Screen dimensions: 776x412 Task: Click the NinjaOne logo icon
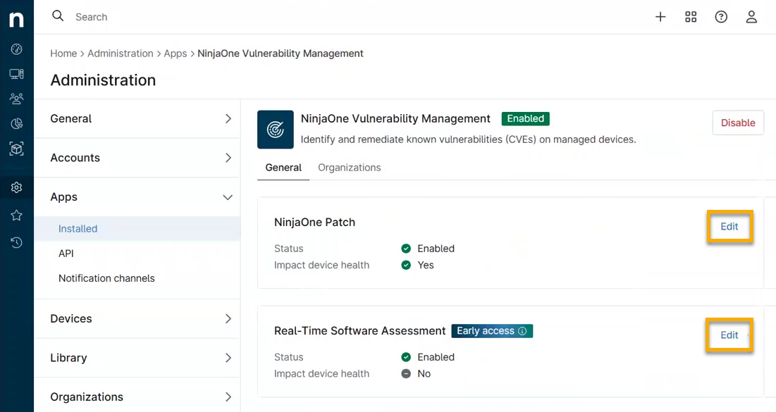click(16, 19)
